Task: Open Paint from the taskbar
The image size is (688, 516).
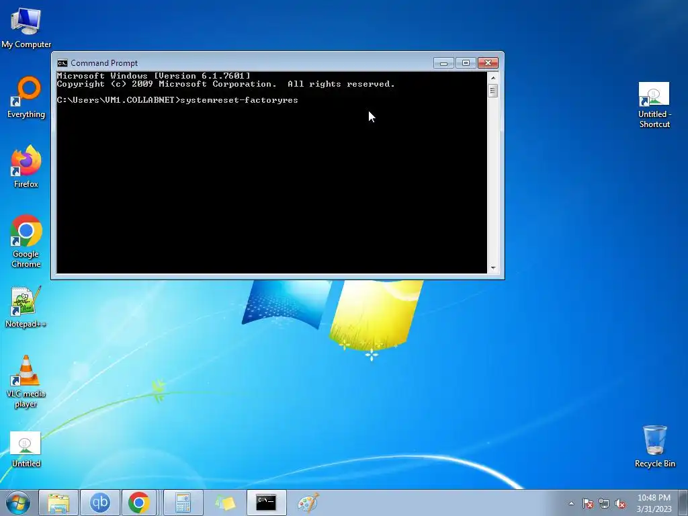Action: tap(308, 503)
